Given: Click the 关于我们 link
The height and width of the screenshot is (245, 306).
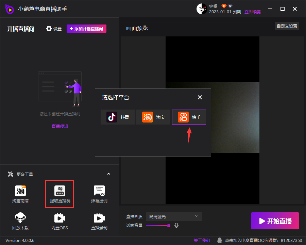Looking at the screenshot, I should coord(202,240).
